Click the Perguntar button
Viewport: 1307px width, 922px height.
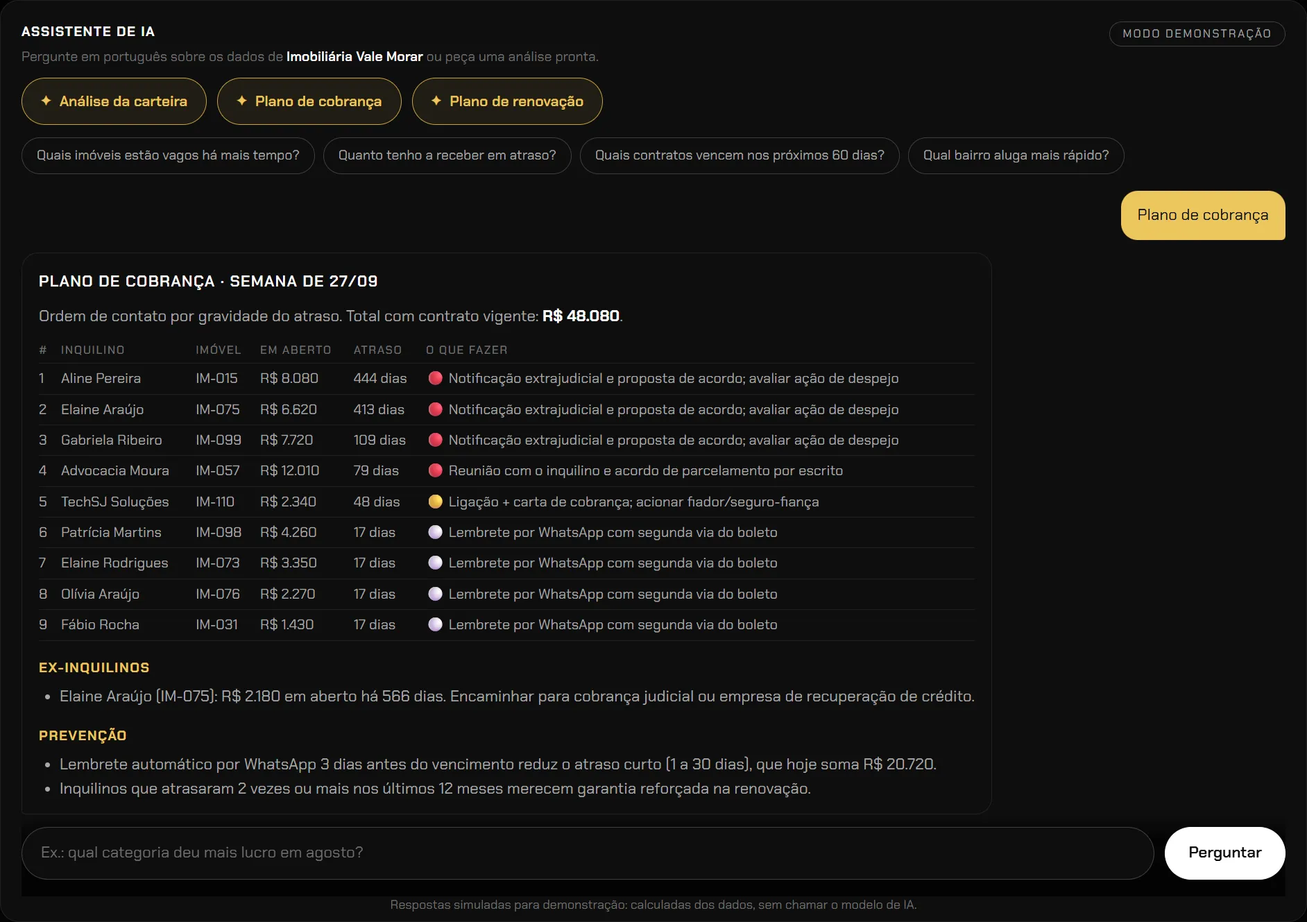coord(1225,853)
